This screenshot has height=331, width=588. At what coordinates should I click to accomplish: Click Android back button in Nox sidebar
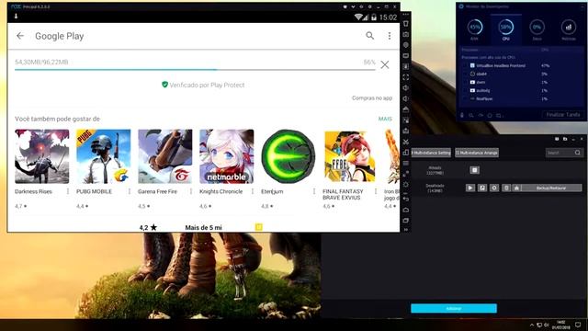point(406,199)
